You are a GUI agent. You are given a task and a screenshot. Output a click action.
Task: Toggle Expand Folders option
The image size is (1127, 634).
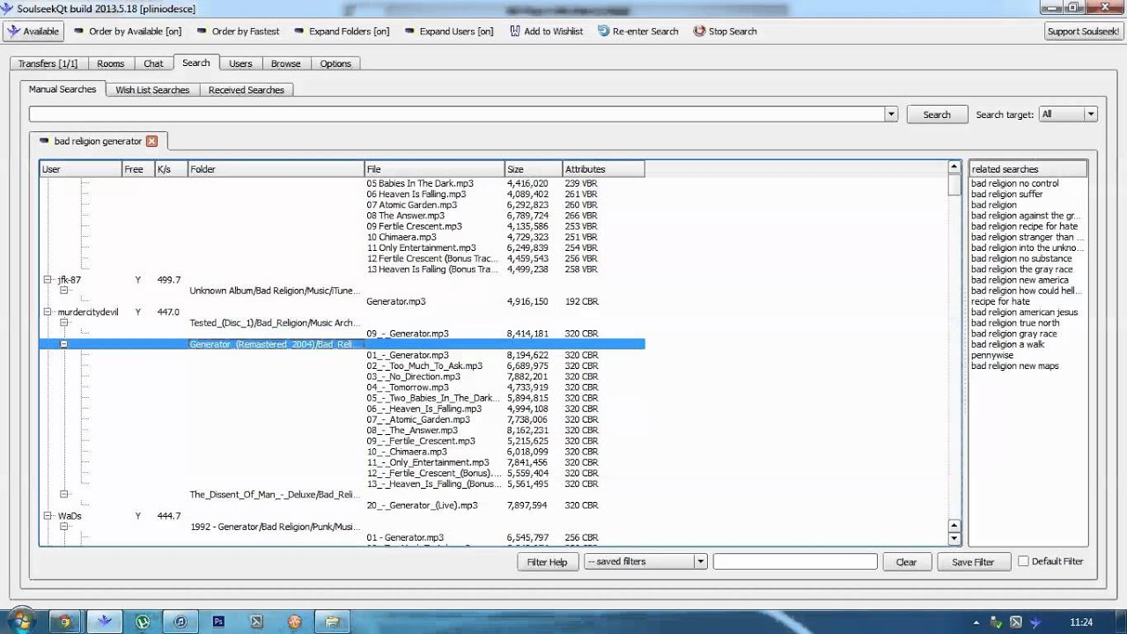click(341, 31)
